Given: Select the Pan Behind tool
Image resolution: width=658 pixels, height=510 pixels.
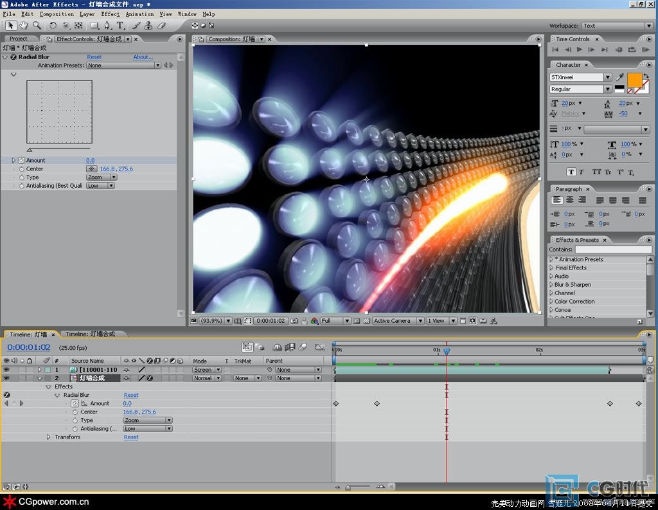Looking at the screenshot, I should point(78,26).
